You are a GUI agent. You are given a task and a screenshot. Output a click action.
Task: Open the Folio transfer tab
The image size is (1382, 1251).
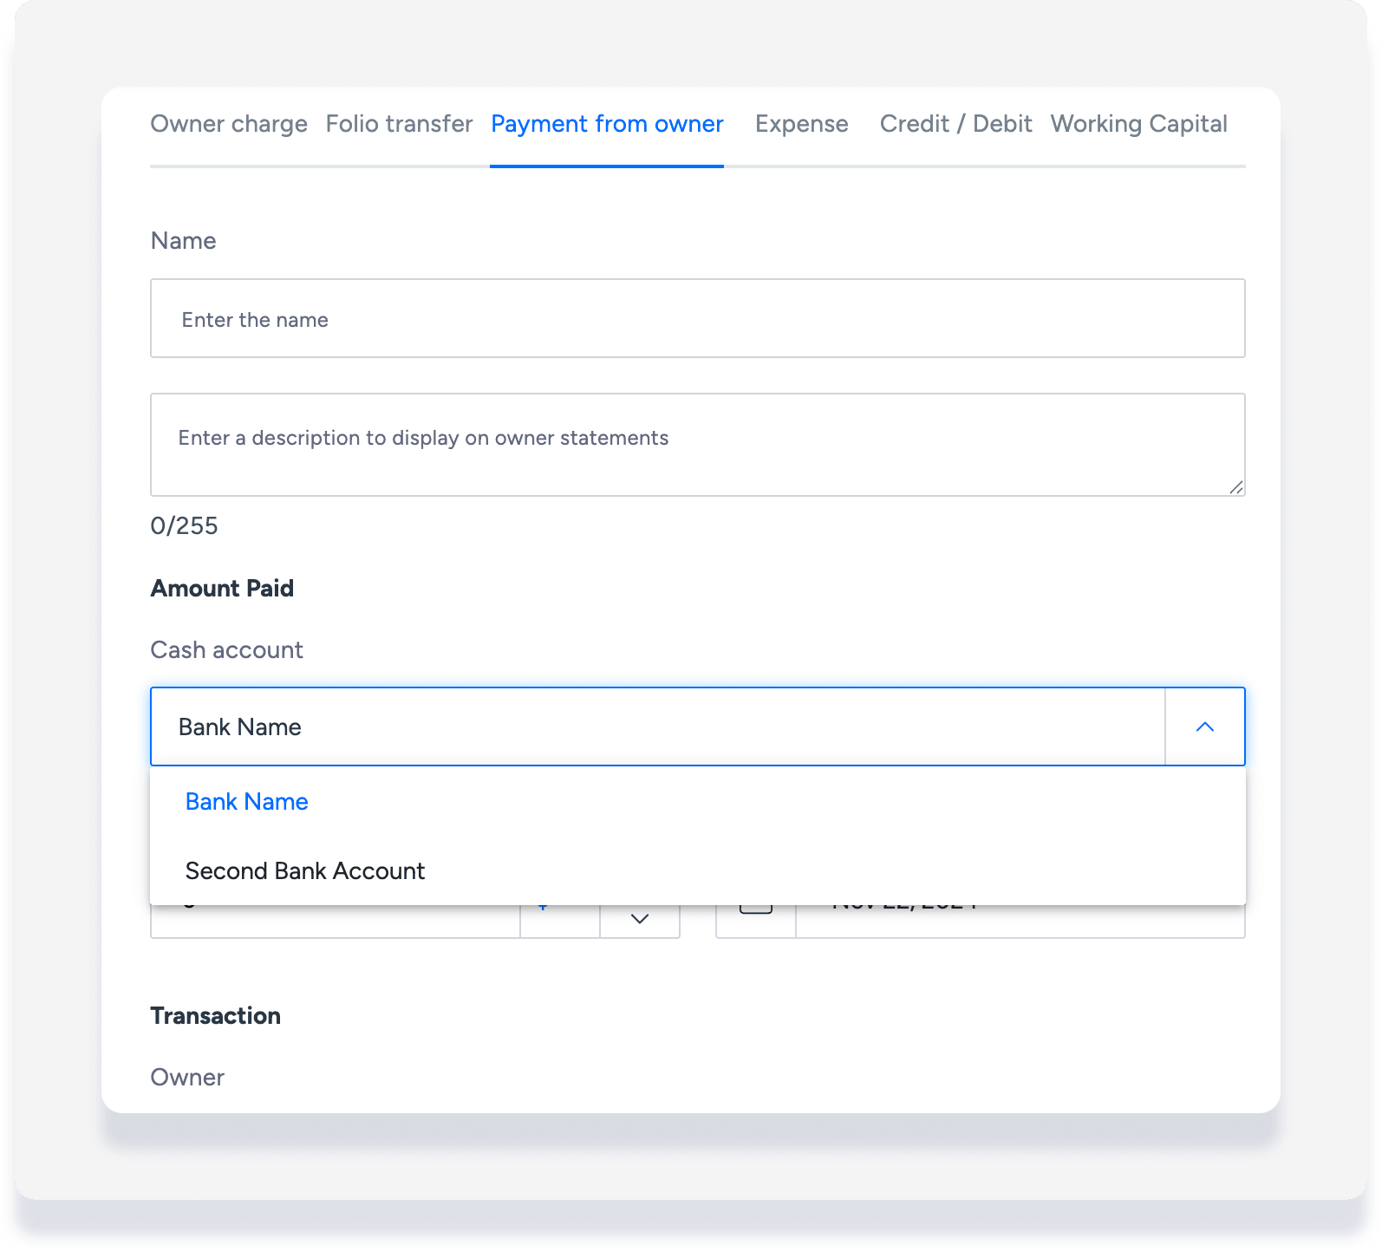click(x=399, y=124)
